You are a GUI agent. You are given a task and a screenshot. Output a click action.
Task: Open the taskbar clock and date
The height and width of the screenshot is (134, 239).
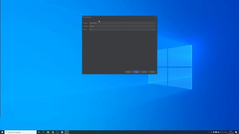coord(231,132)
